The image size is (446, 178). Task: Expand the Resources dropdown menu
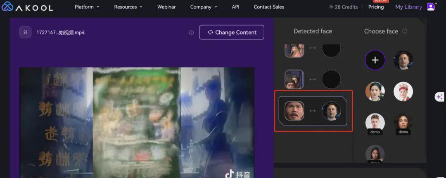[128, 7]
